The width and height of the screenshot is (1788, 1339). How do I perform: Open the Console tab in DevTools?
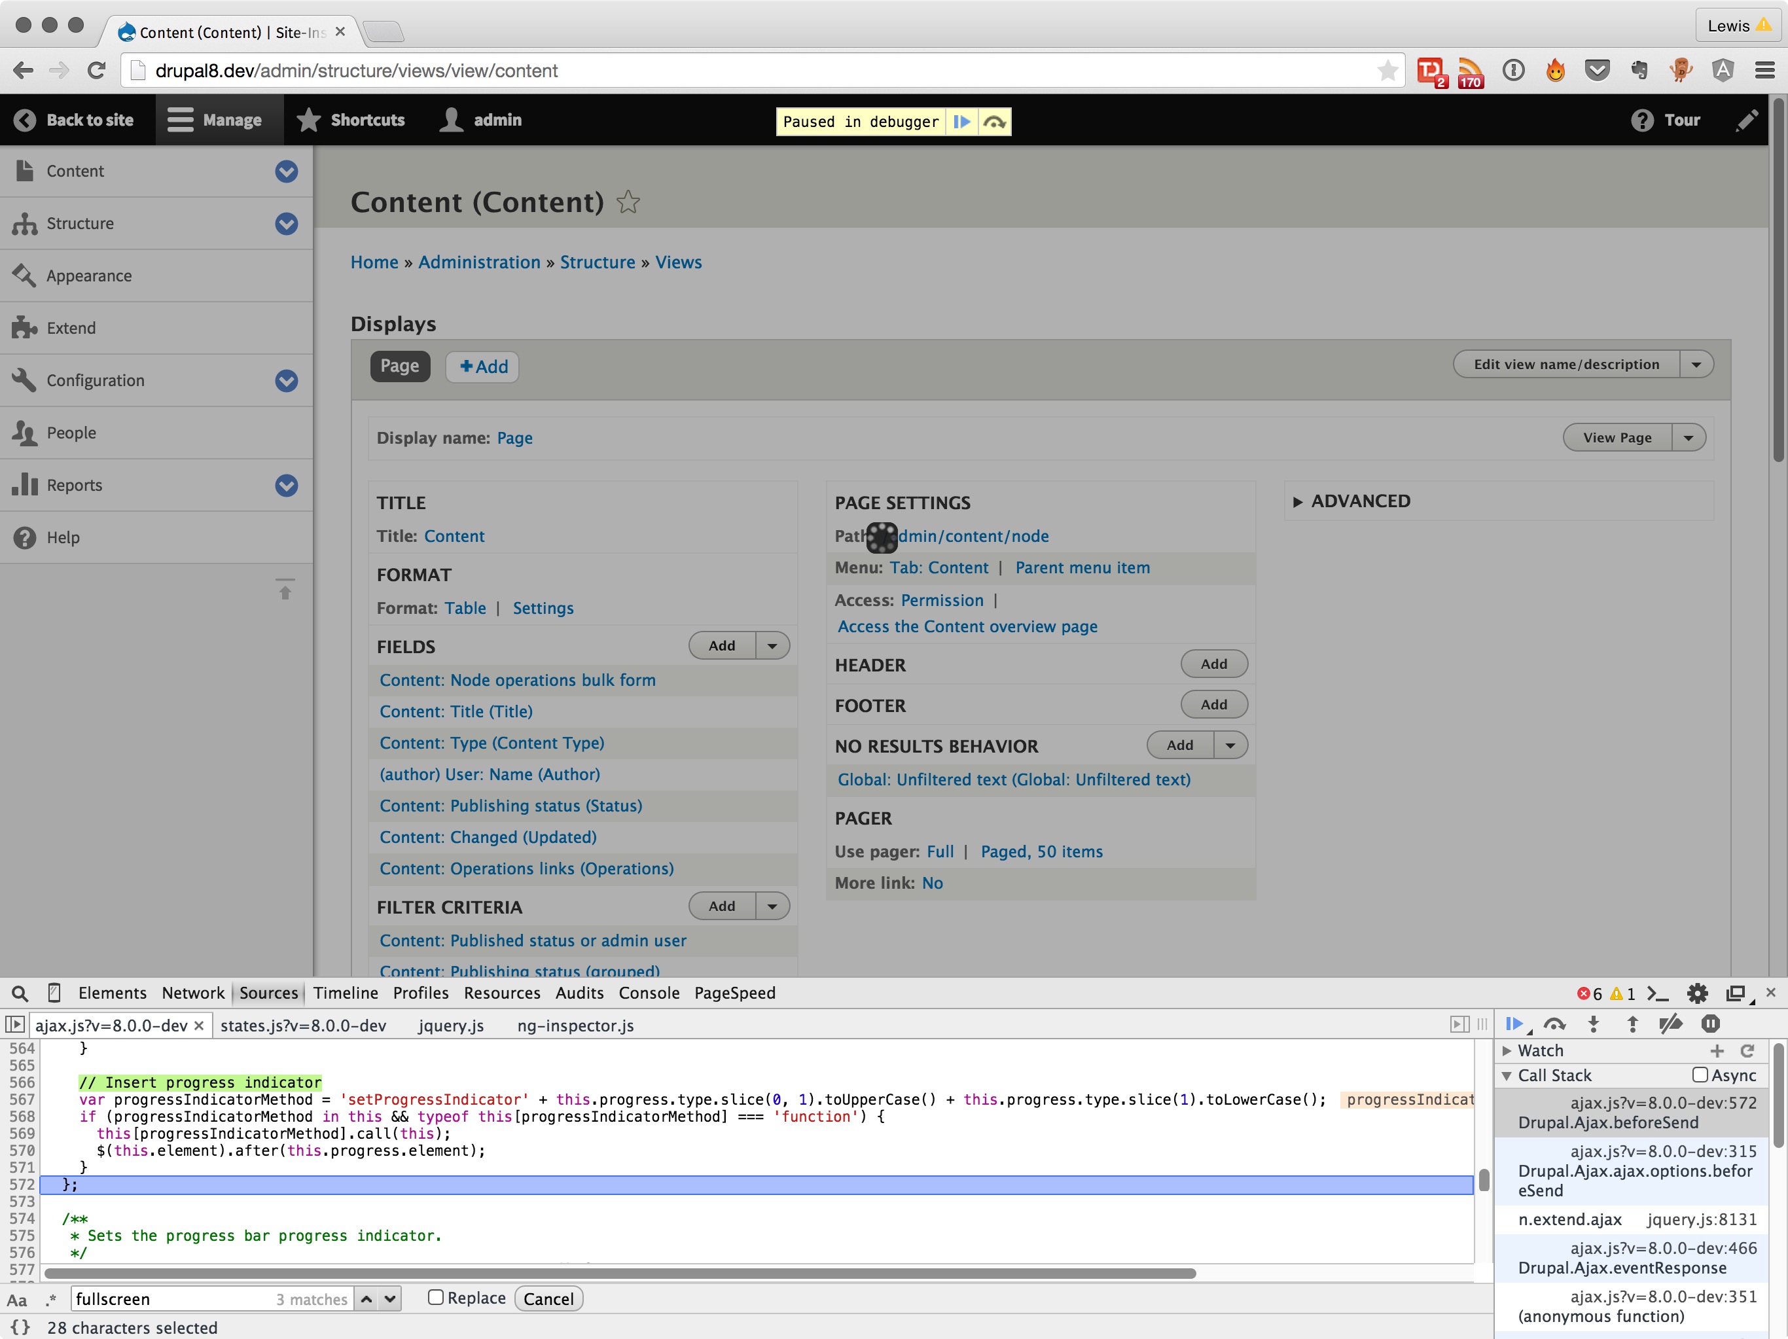point(649,993)
